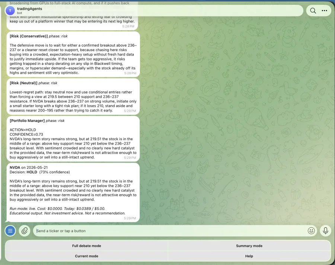Click the Risk (Neutral) message heading
This screenshot has width=335, height=265.
[x=33, y=83]
